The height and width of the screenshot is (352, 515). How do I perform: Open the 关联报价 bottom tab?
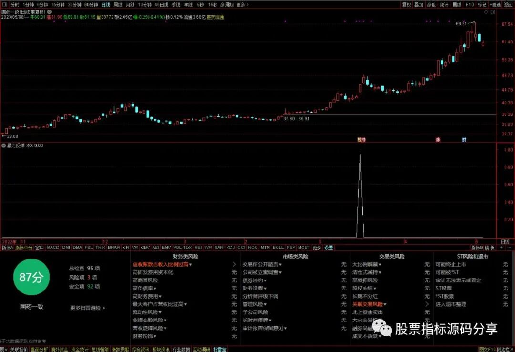click(x=19, y=349)
